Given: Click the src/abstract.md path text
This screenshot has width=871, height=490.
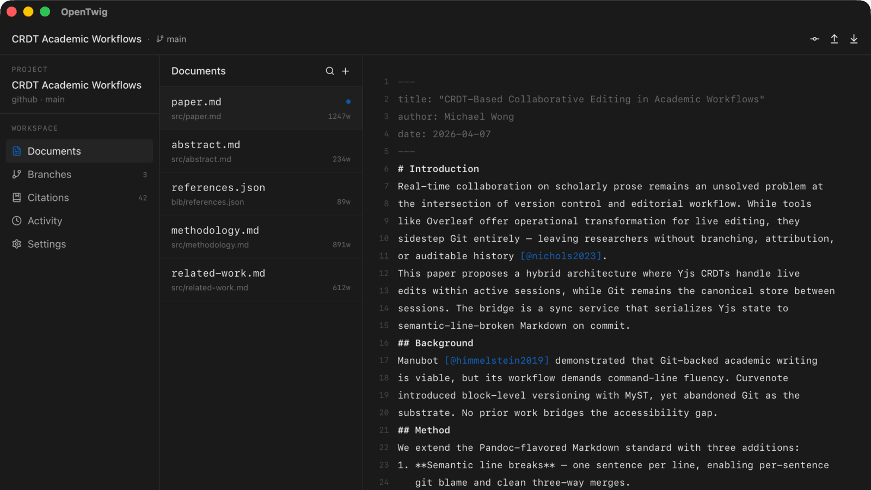Looking at the screenshot, I should tap(201, 160).
